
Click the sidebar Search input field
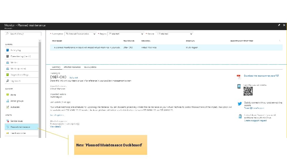pos(23,34)
